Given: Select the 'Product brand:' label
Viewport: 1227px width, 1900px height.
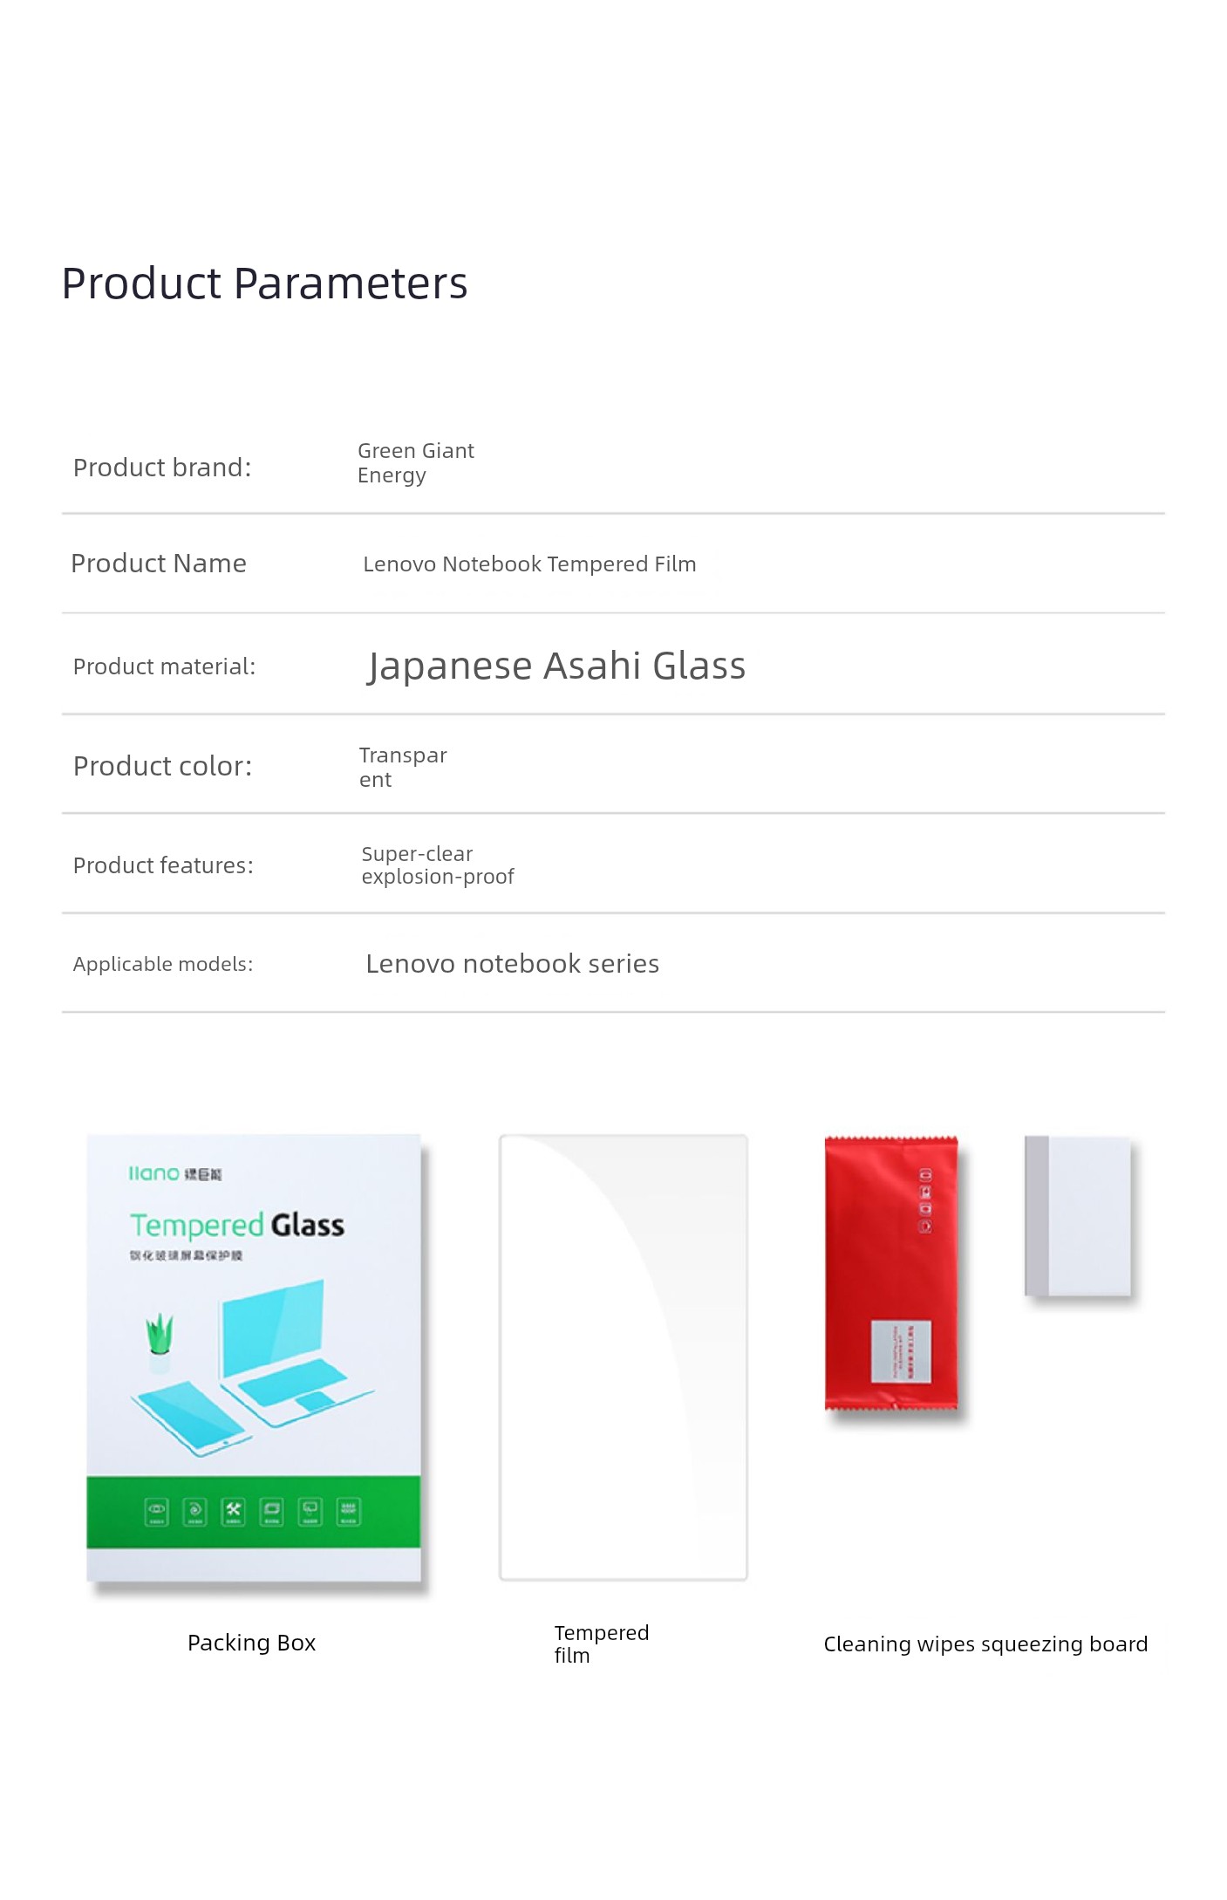Looking at the screenshot, I should click(x=162, y=468).
